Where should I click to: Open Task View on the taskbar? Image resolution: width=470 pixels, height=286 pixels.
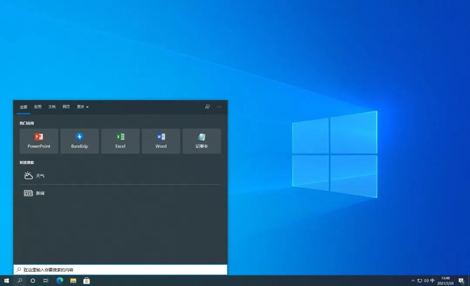(x=46, y=281)
